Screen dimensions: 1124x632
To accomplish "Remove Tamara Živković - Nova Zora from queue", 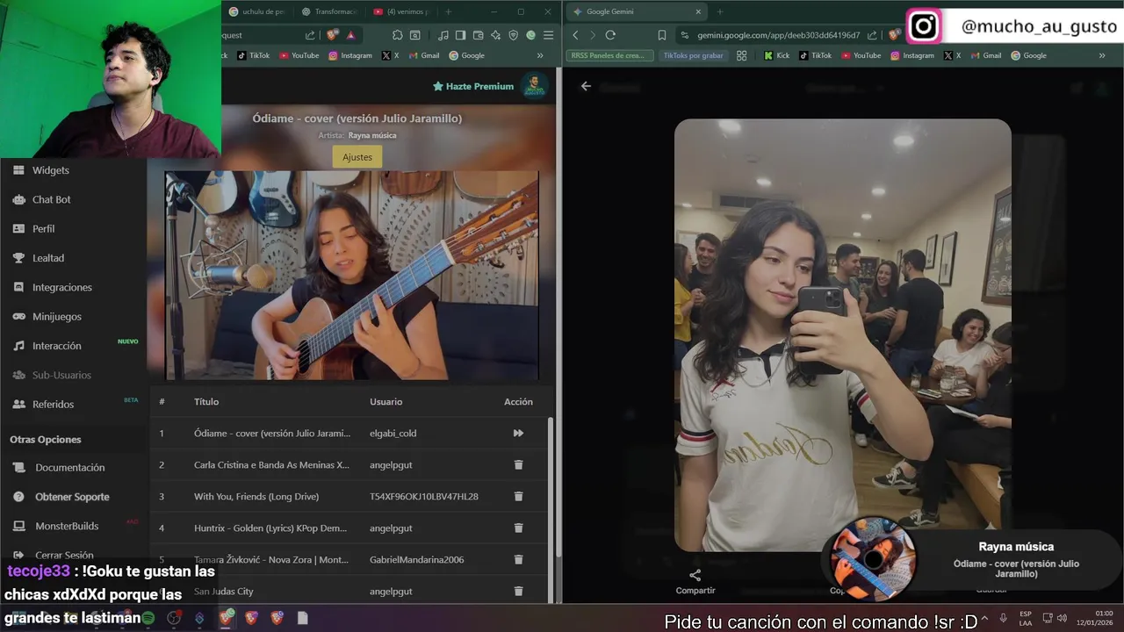I will [x=518, y=559].
